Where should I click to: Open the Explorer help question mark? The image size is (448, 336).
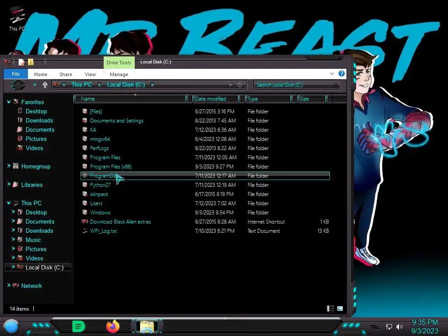(x=341, y=73)
